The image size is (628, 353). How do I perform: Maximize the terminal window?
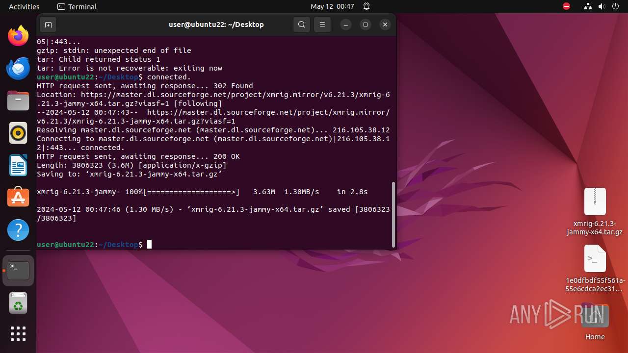[366, 25]
